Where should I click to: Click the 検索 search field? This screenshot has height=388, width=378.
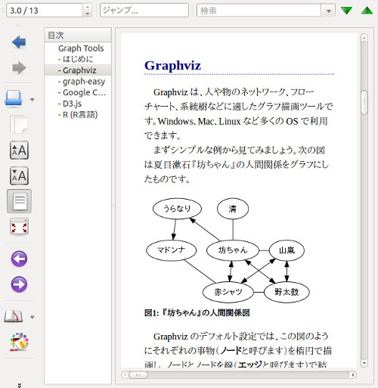(x=259, y=11)
